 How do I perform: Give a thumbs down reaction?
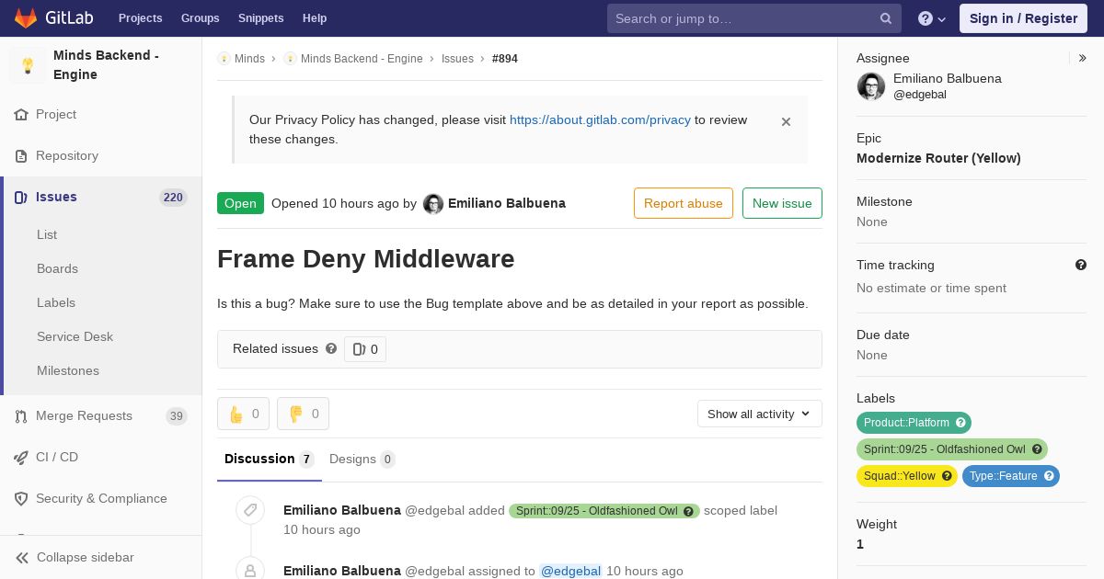(303, 414)
